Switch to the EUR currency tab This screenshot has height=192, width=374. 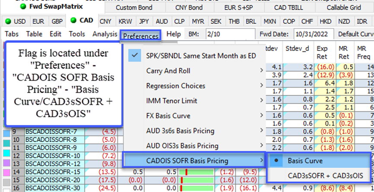click(x=38, y=22)
